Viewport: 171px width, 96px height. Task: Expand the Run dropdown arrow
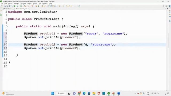23,6
